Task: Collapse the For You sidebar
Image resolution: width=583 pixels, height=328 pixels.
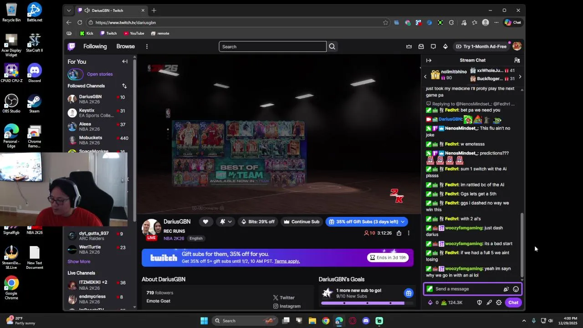Action: coord(125,61)
